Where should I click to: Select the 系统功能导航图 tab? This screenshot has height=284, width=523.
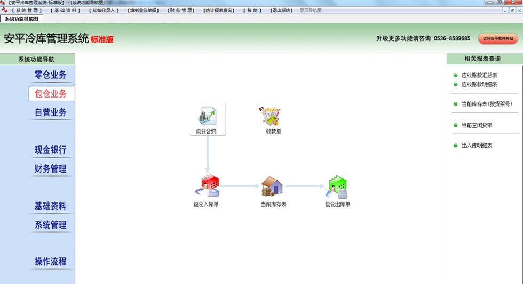[21, 19]
